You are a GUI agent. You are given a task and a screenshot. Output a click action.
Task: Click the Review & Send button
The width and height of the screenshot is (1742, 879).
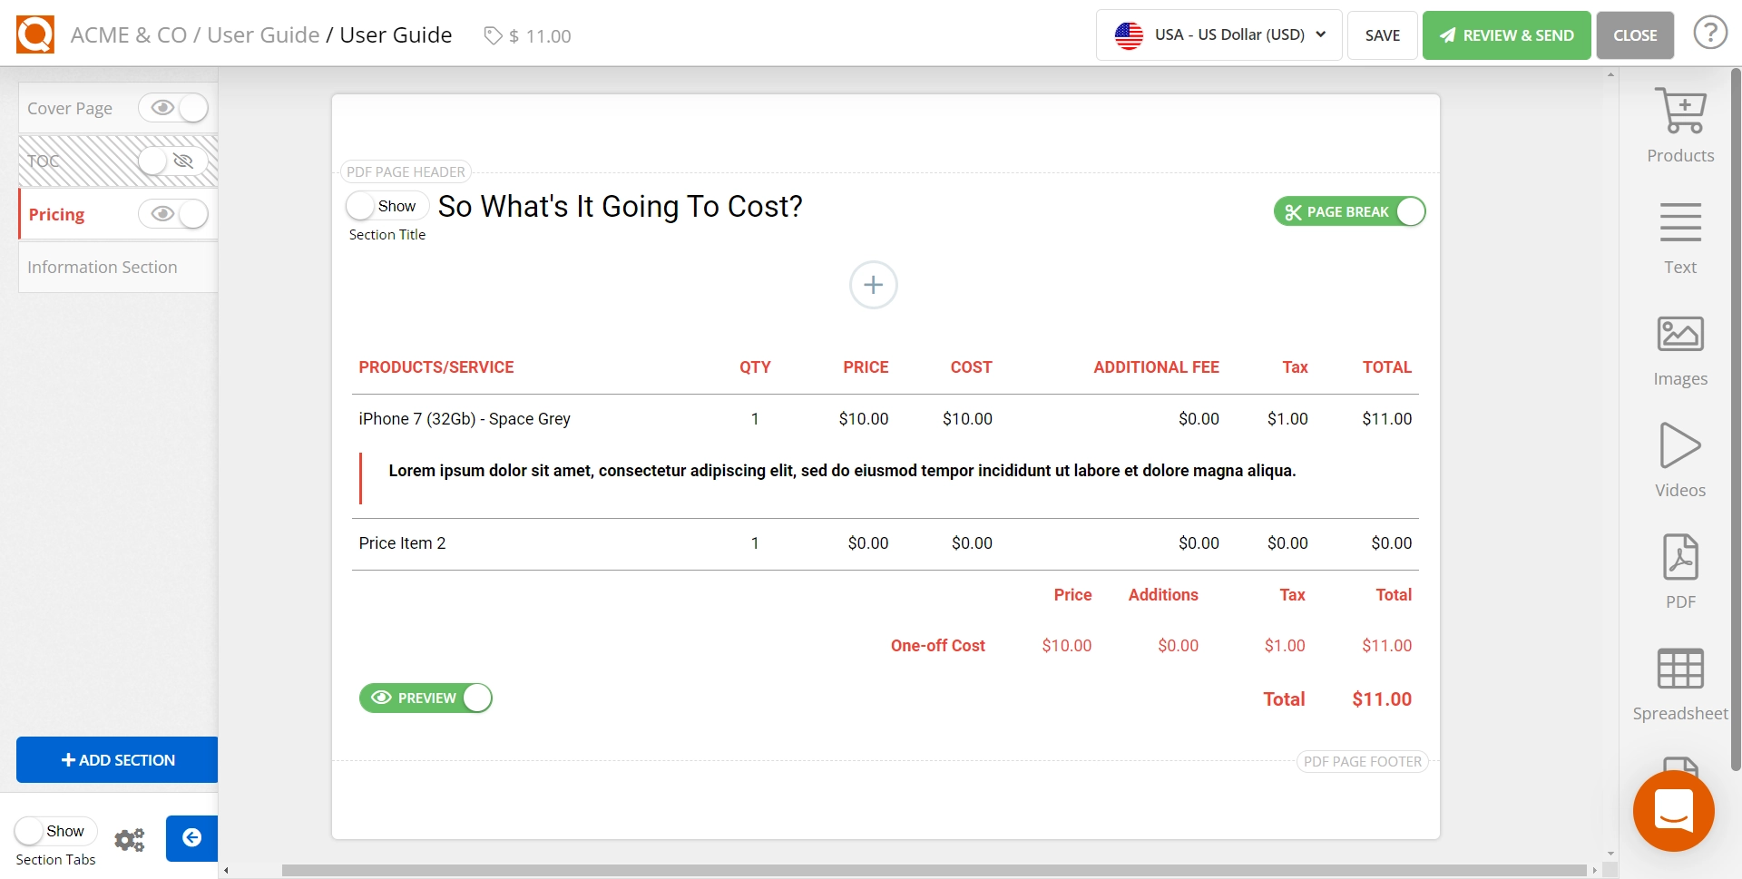coord(1506,35)
